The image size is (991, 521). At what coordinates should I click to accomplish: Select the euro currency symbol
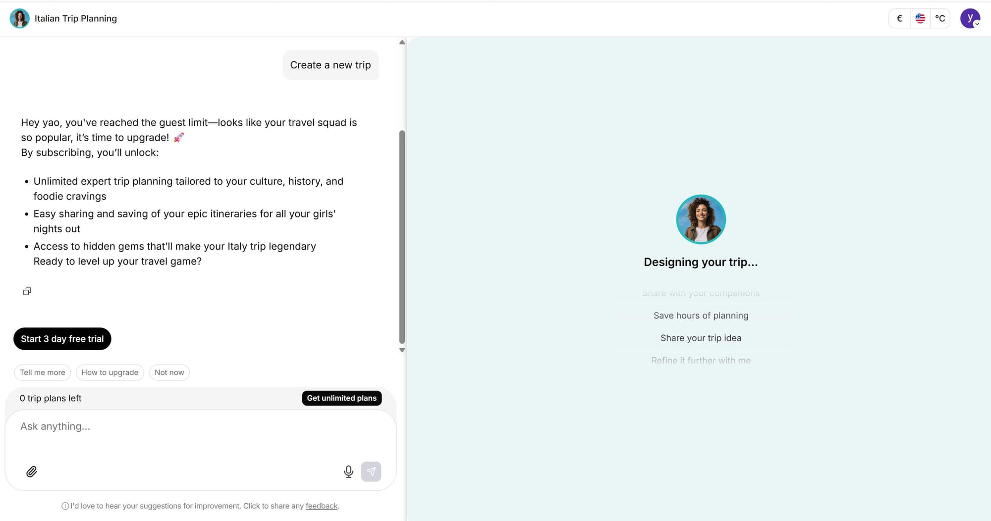(899, 19)
